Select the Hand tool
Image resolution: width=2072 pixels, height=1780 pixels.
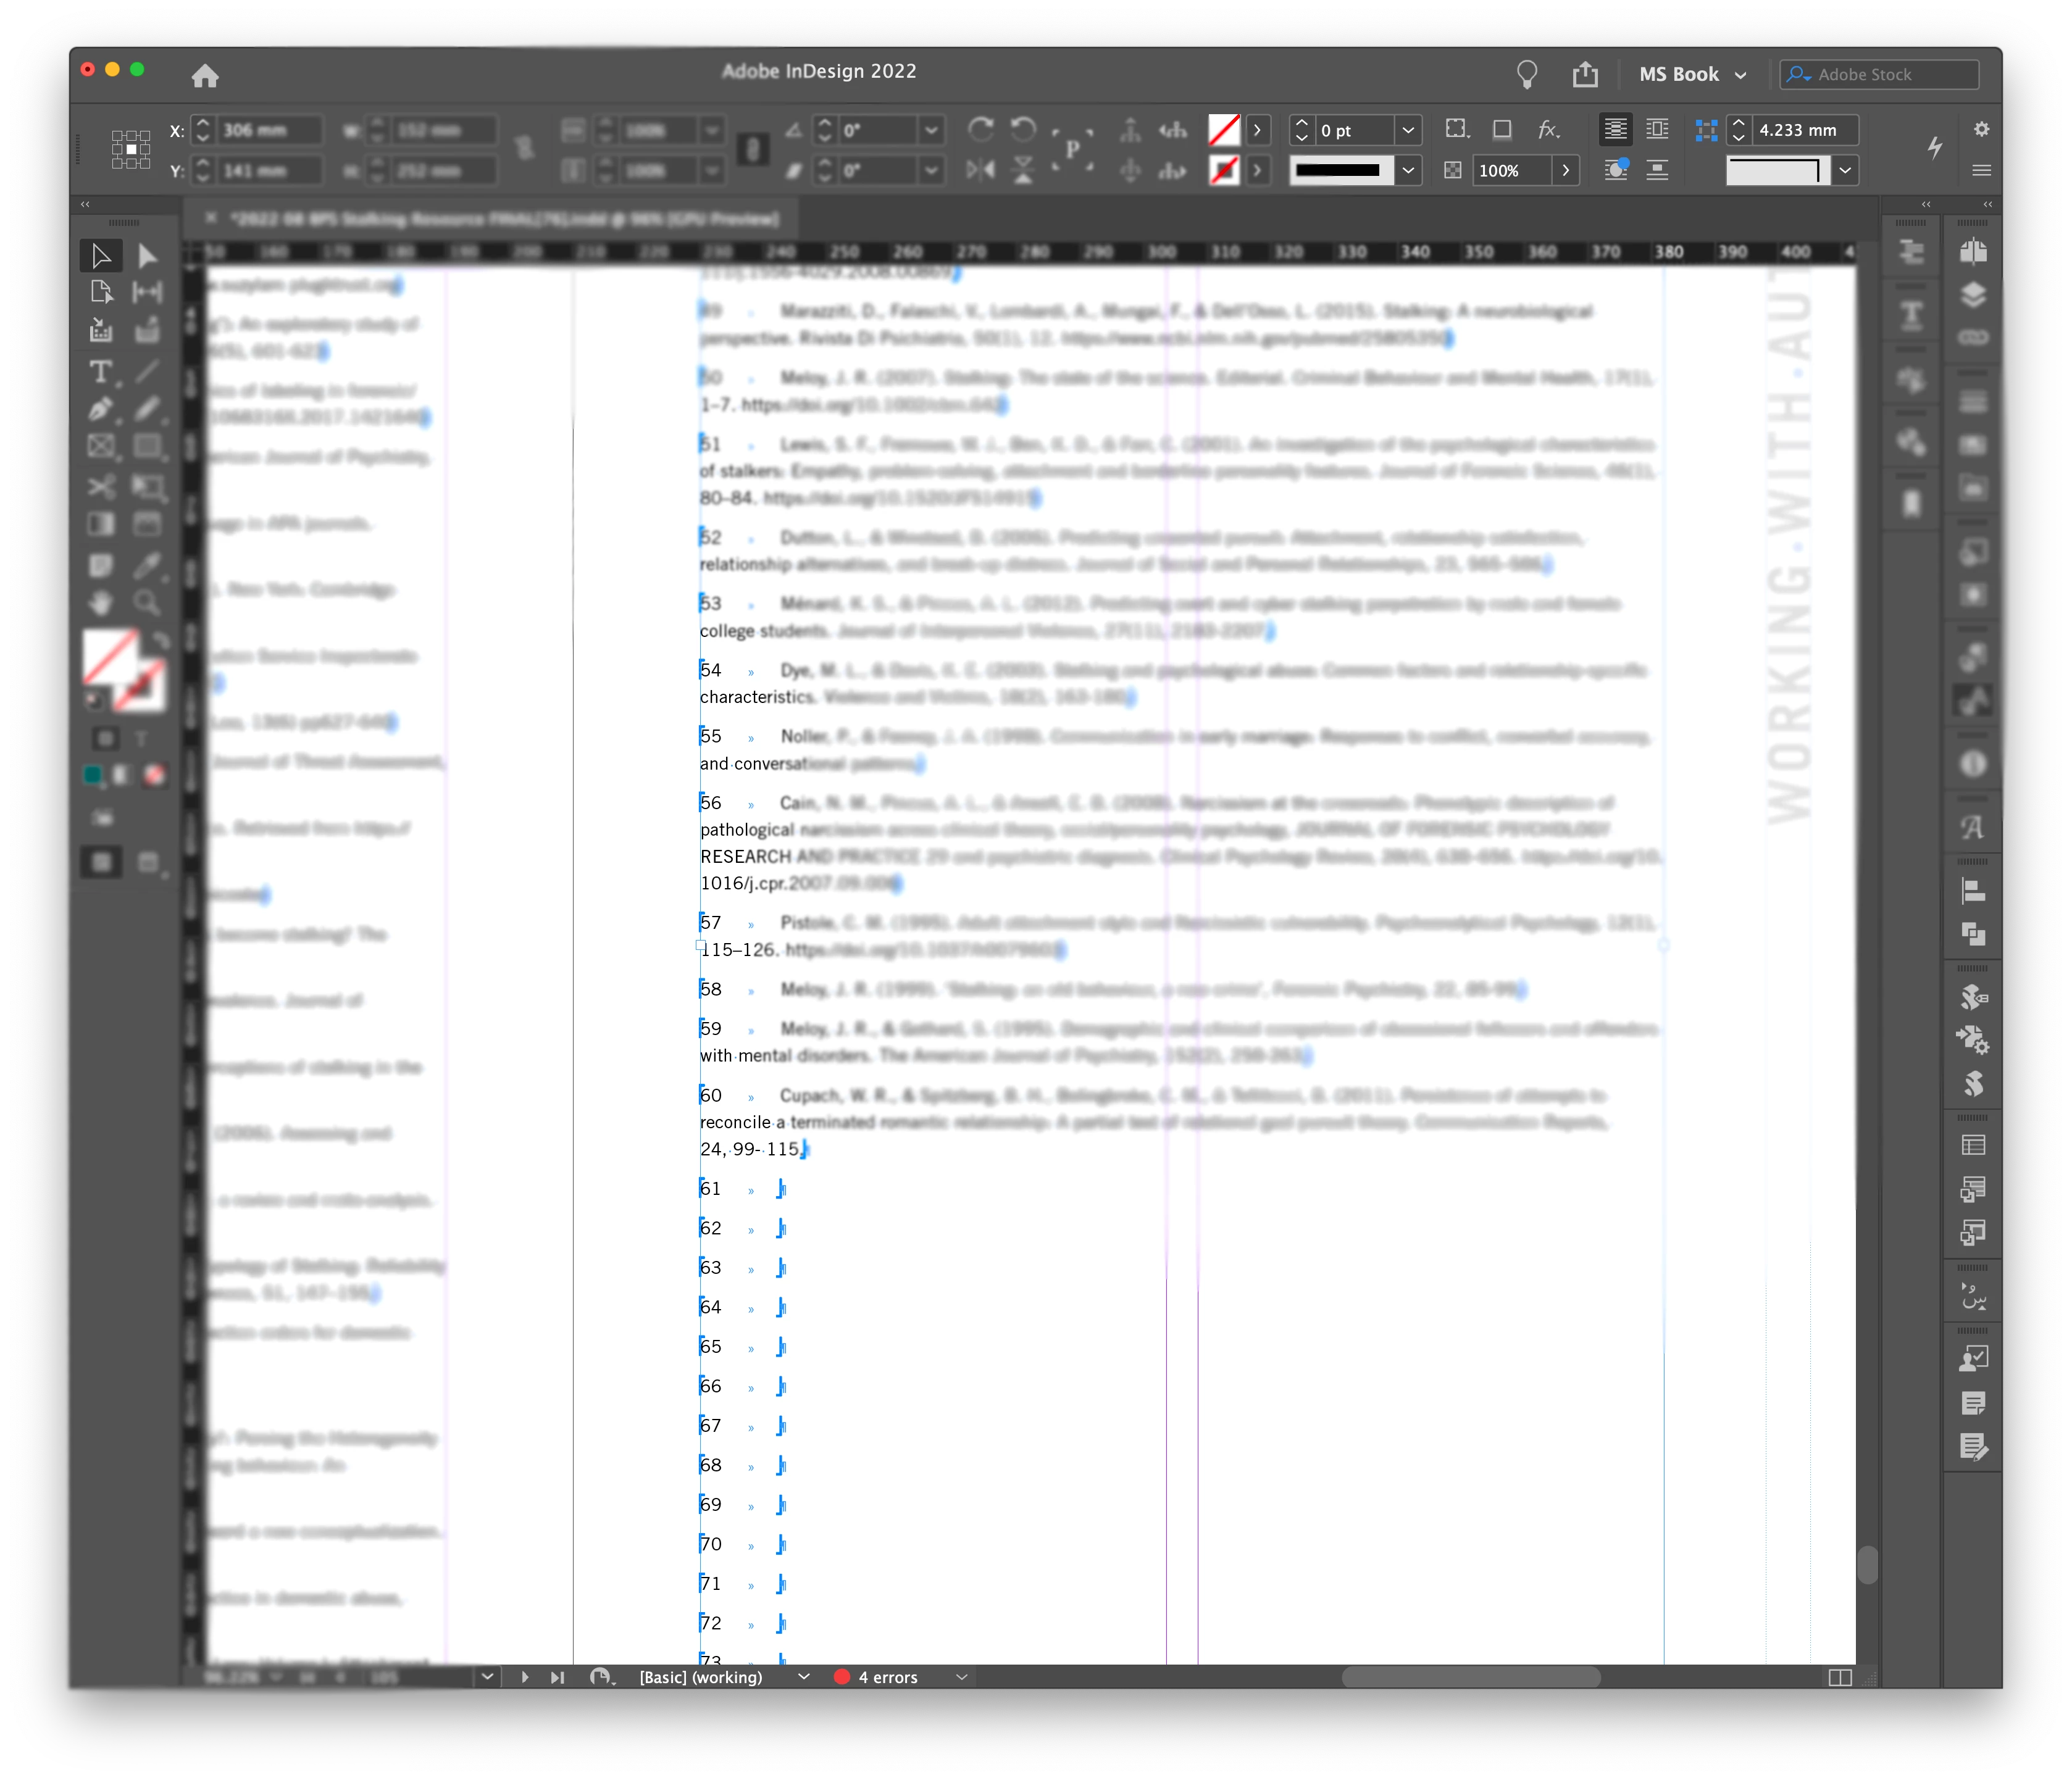100,602
